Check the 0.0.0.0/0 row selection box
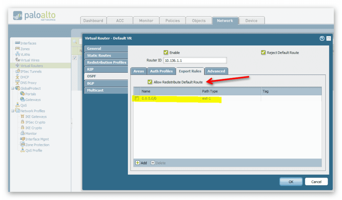The height and width of the screenshot is (200, 342). (137, 98)
